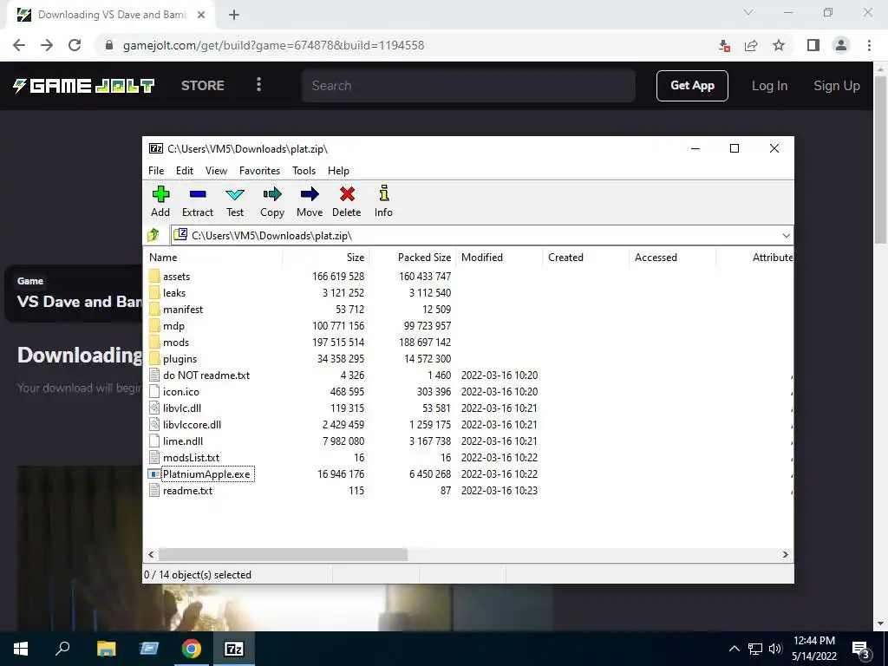Select the mdp folder icon
Image resolution: width=888 pixels, height=666 pixels.
pyautogui.click(x=154, y=326)
